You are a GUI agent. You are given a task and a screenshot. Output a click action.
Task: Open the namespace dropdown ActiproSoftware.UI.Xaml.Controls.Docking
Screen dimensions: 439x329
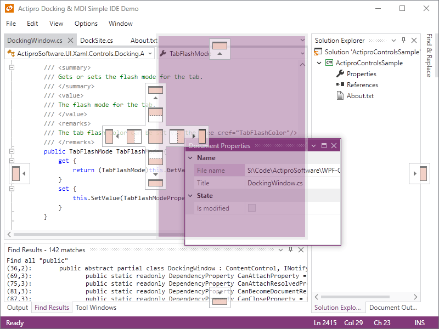79,54
